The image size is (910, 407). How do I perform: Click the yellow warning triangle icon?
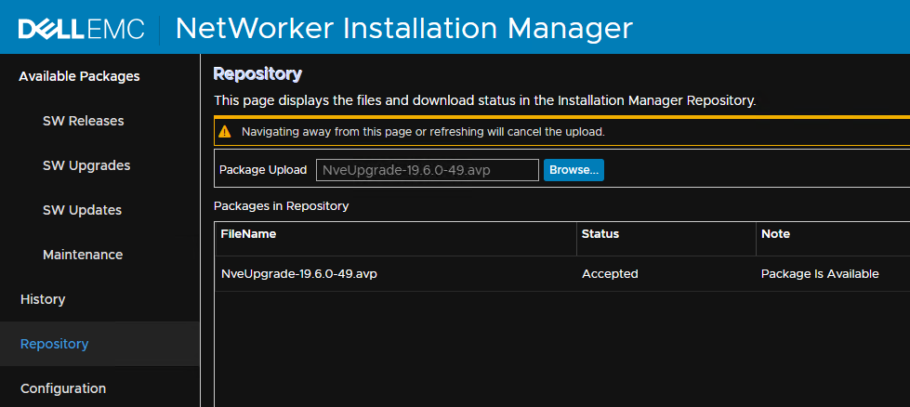click(x=225, y=132)
